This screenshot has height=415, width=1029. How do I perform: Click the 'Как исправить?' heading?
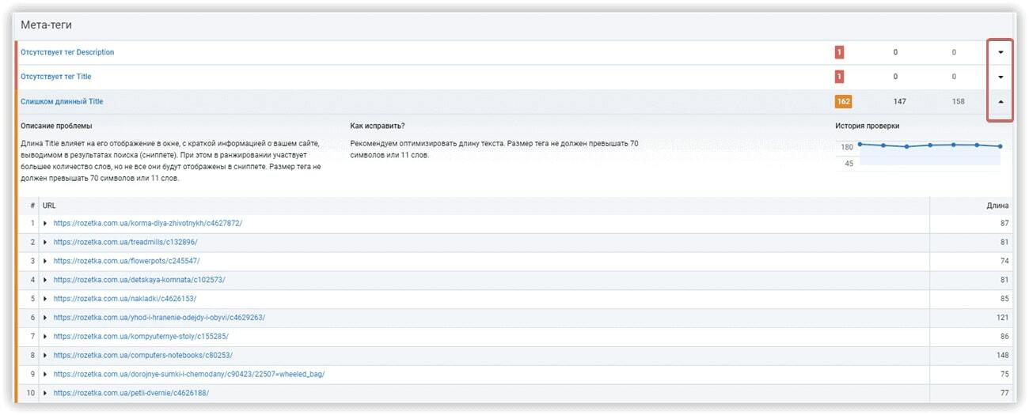378,126
